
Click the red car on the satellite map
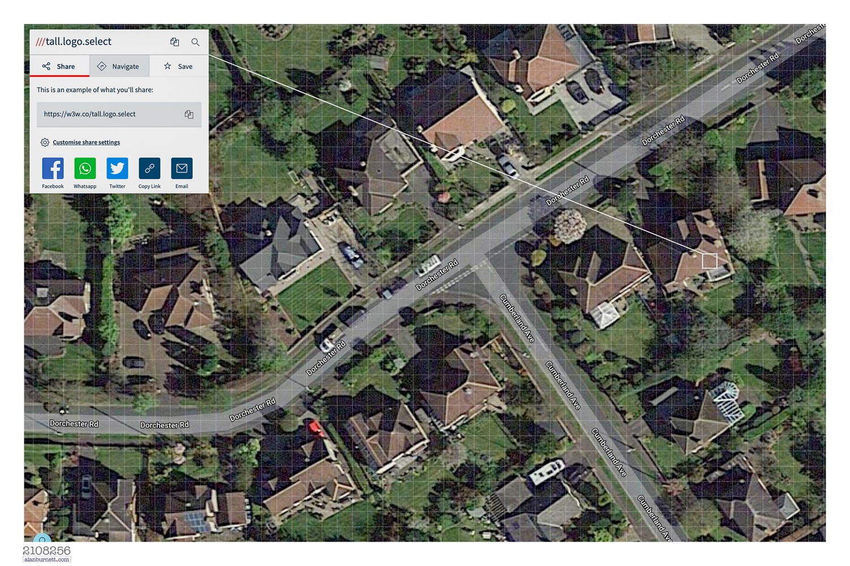[315, 428]
